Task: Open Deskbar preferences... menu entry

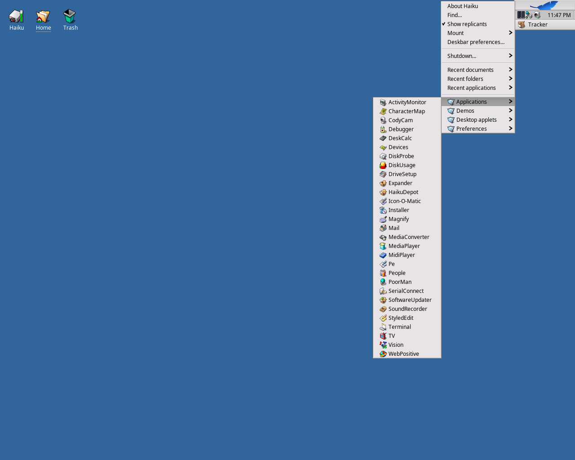Action: [x=478, y=42]
